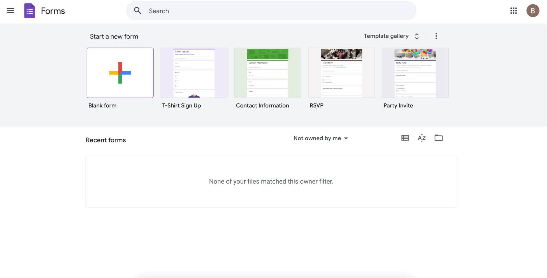The width and height of the screenshot is (547, 278).
Task: Click the search magnifying glass icon
Action: pos(137,10)
